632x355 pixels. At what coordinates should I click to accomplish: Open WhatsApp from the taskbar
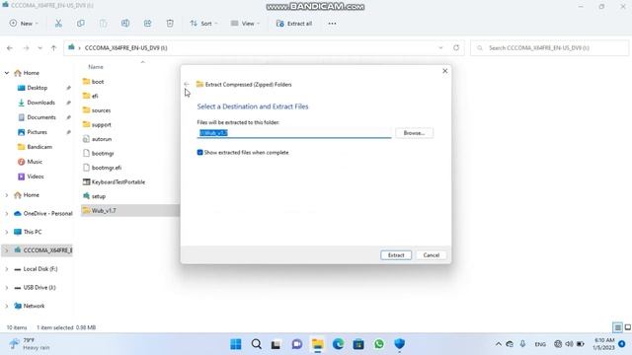(379, 344)
